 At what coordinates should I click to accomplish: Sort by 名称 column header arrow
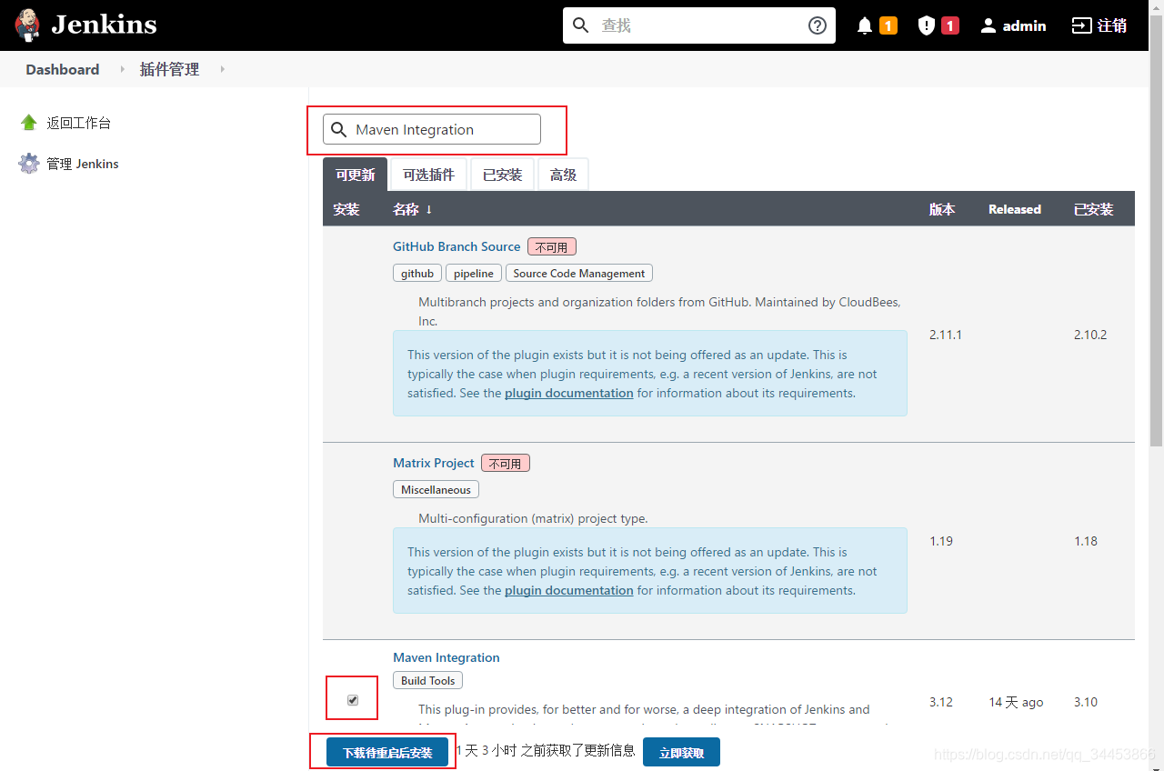[x=428, y=209]
